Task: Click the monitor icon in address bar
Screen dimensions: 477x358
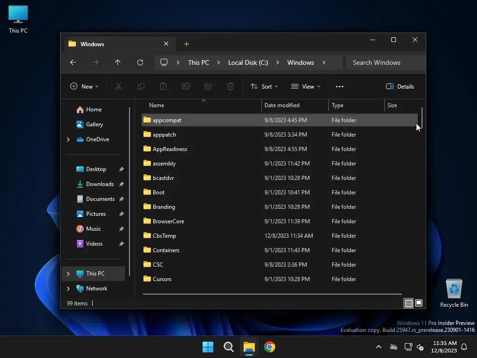Action: tap(164, 62)
